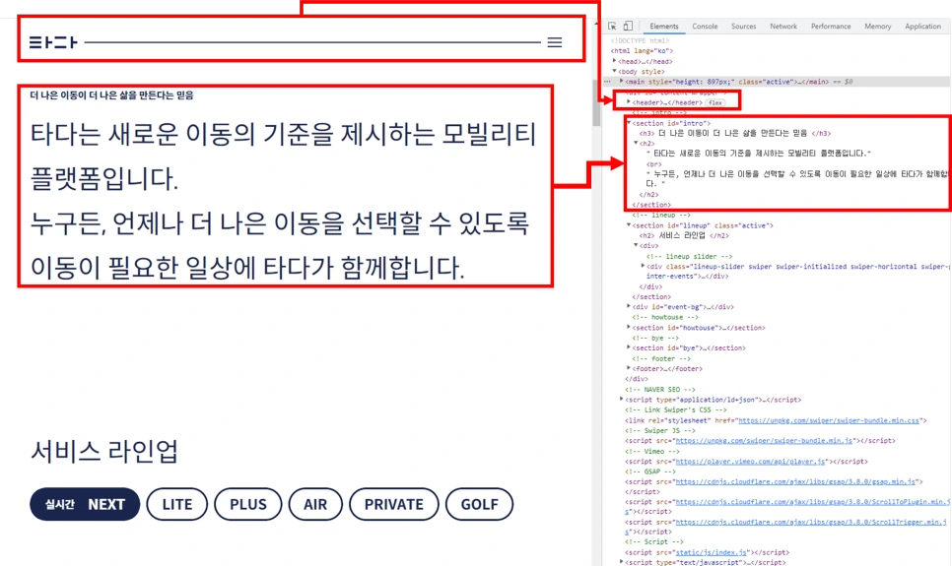
Task: Click the "서비스 라인업" heading on the page
Action: click(x=104, y=452)
